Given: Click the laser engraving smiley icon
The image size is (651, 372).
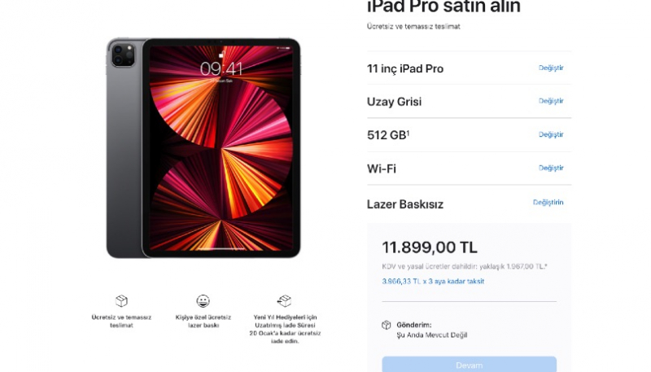Looking at the screenshot, I should (203, 300).
